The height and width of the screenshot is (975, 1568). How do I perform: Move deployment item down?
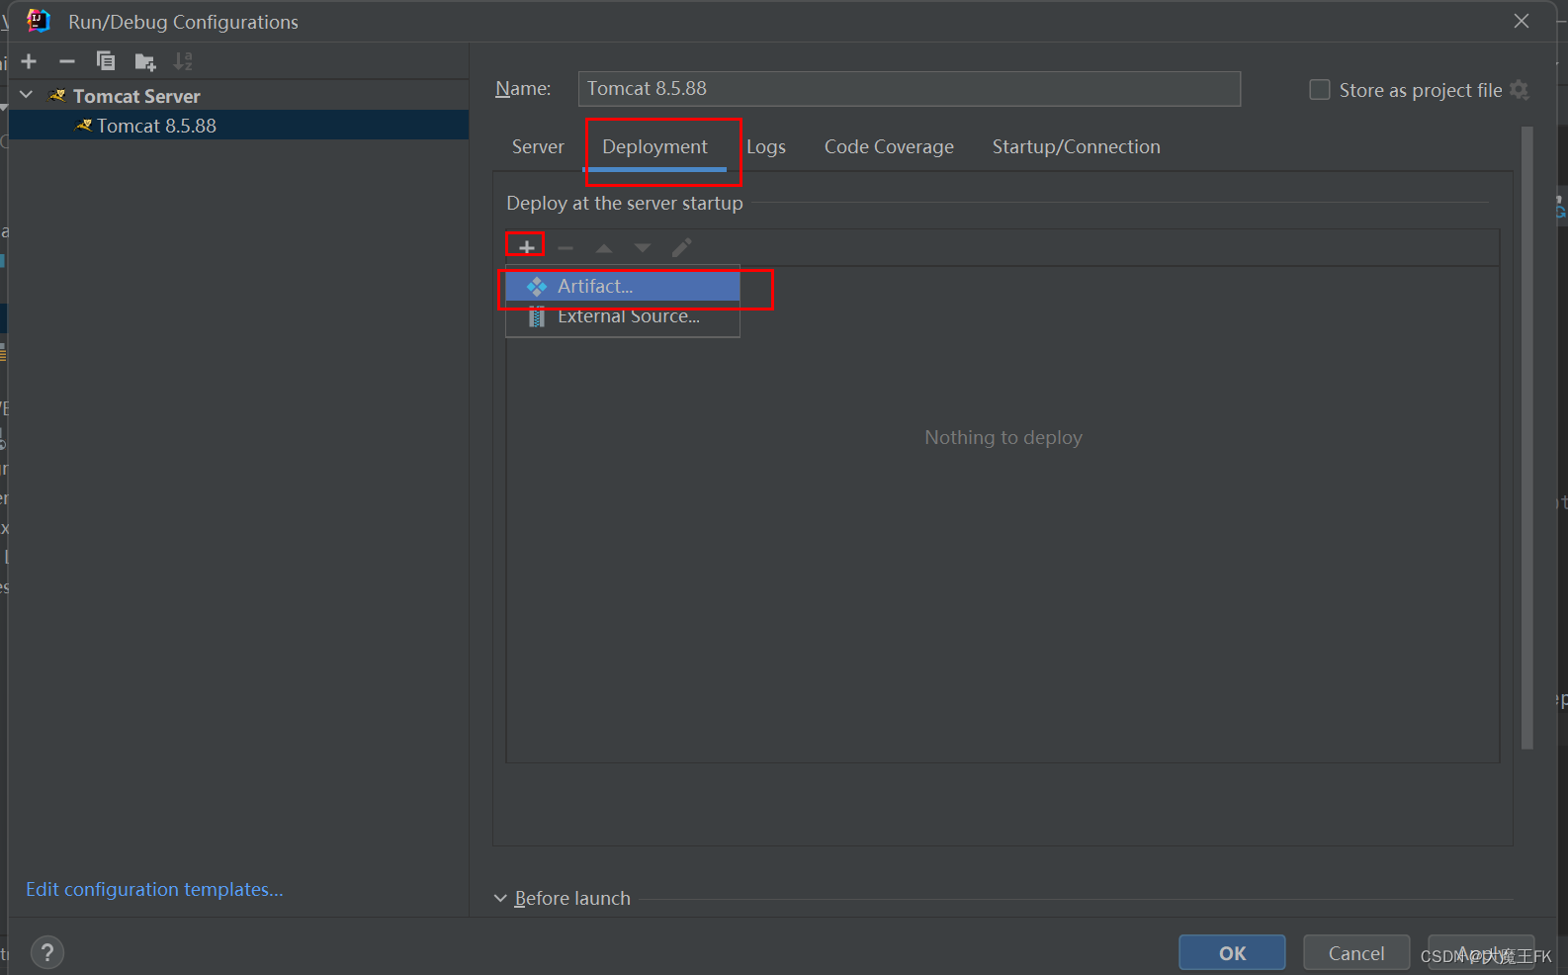pyautogui.click(x=643, y=248)
